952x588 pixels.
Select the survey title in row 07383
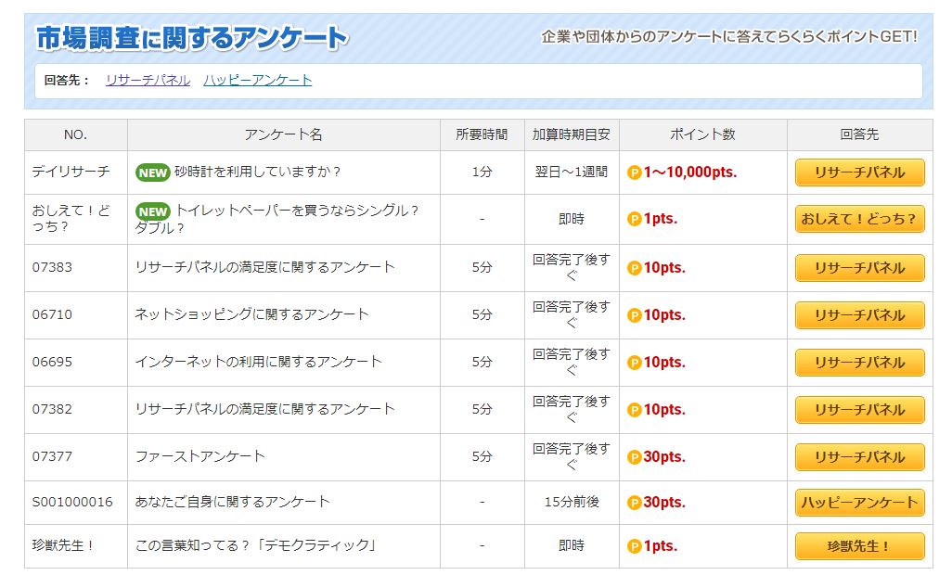[264, 267]
